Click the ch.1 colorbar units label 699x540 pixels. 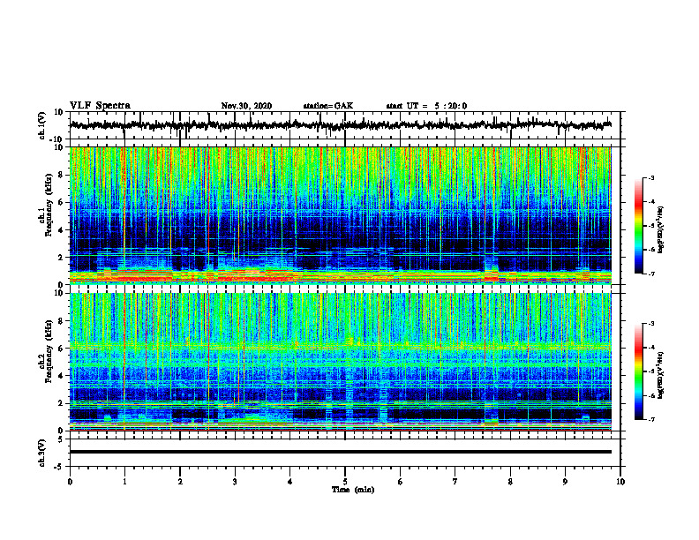tap(661, 230)
